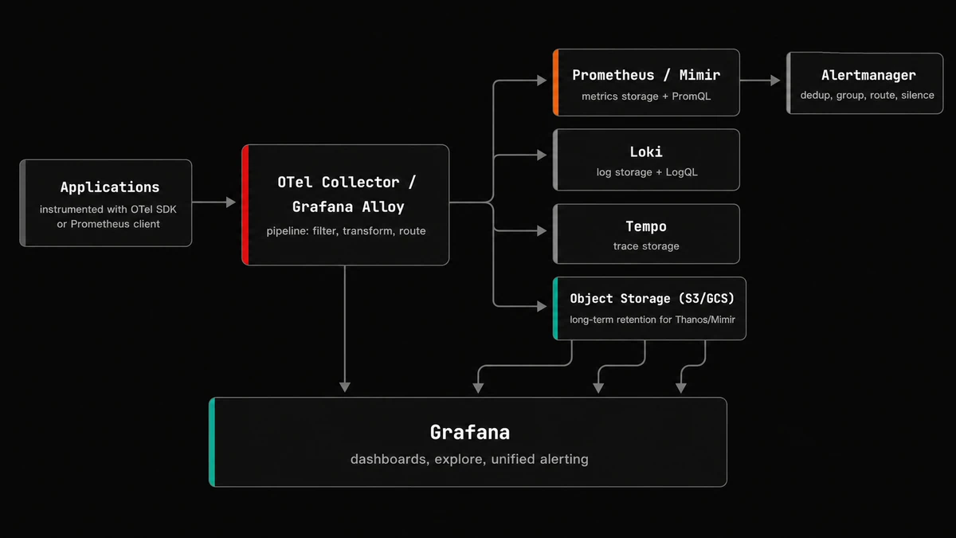Screen dimensions: 956x538
Task: Click text 'long-term retention for Thanos/Mimir'
Action: tap(652, 320)
